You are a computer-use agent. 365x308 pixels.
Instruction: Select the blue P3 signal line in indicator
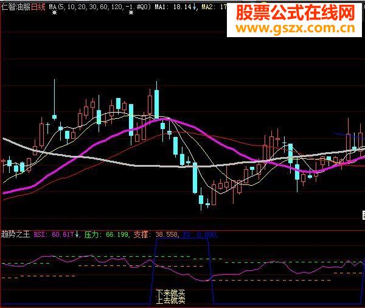[x=182, y=239]
